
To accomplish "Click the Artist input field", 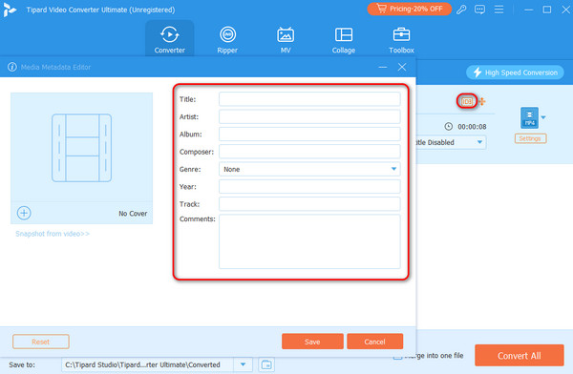I will click(309, 116).
